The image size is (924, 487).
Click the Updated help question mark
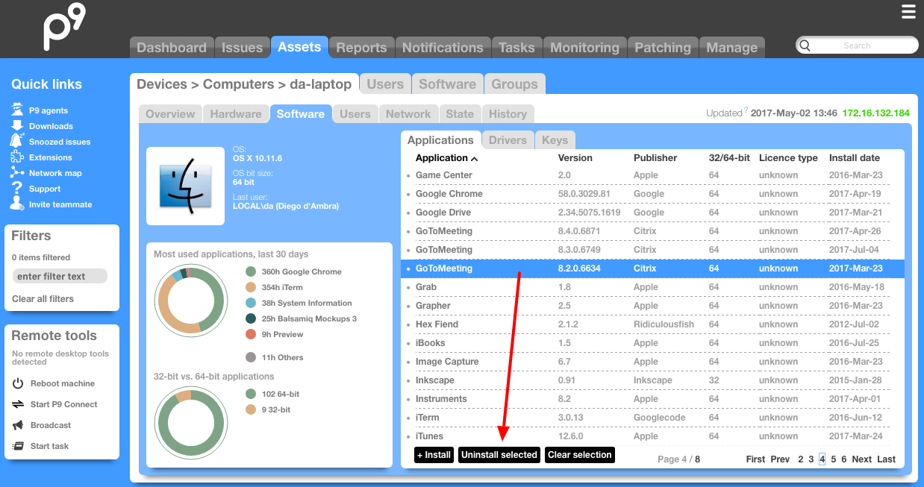[746, 111]
